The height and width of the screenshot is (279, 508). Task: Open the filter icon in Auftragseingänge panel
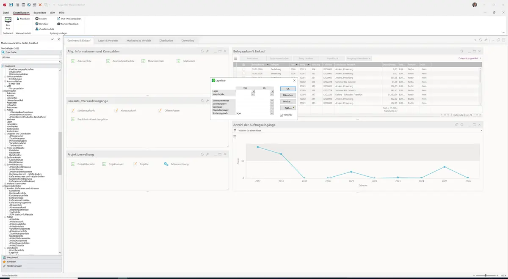point(235,131)
